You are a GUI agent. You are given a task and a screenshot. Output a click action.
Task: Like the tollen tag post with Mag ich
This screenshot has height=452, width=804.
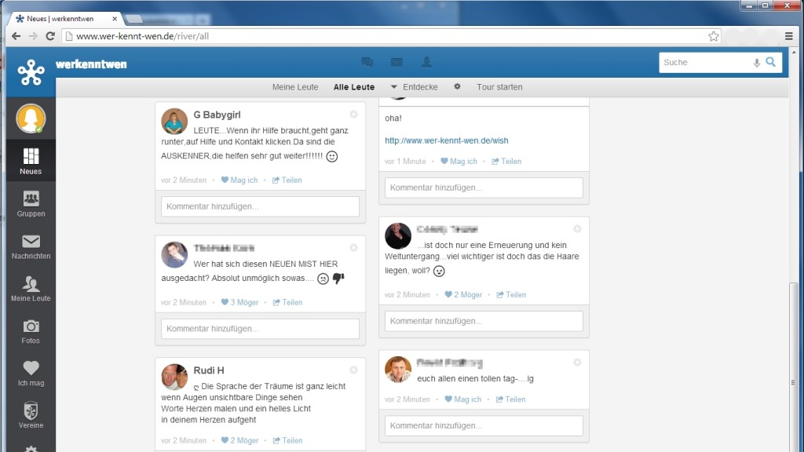[x=463, y=399]
